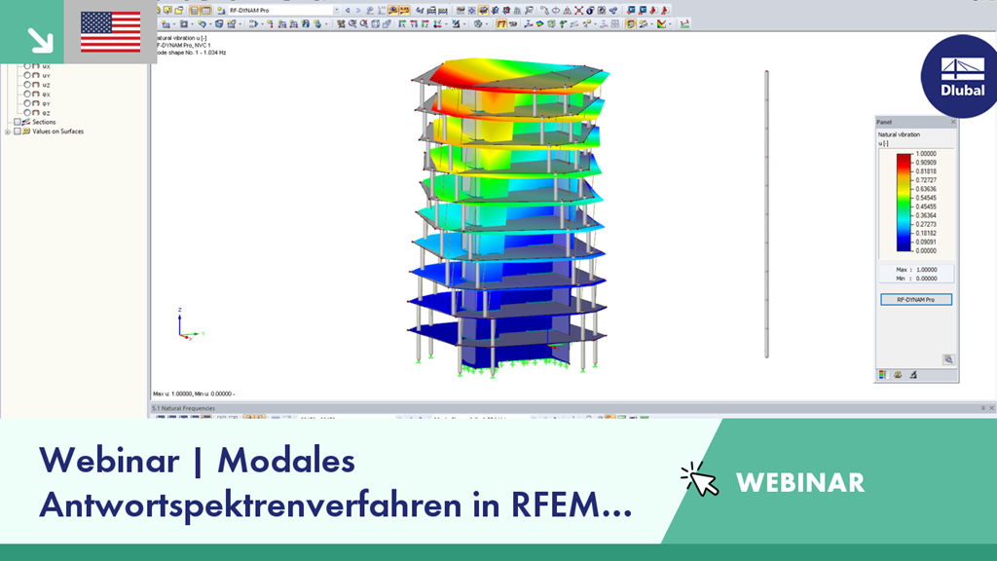The width and height of the screenshot is (997, 561).
Task: Toggle the highlighted member results icon
Action: point(501,24)
